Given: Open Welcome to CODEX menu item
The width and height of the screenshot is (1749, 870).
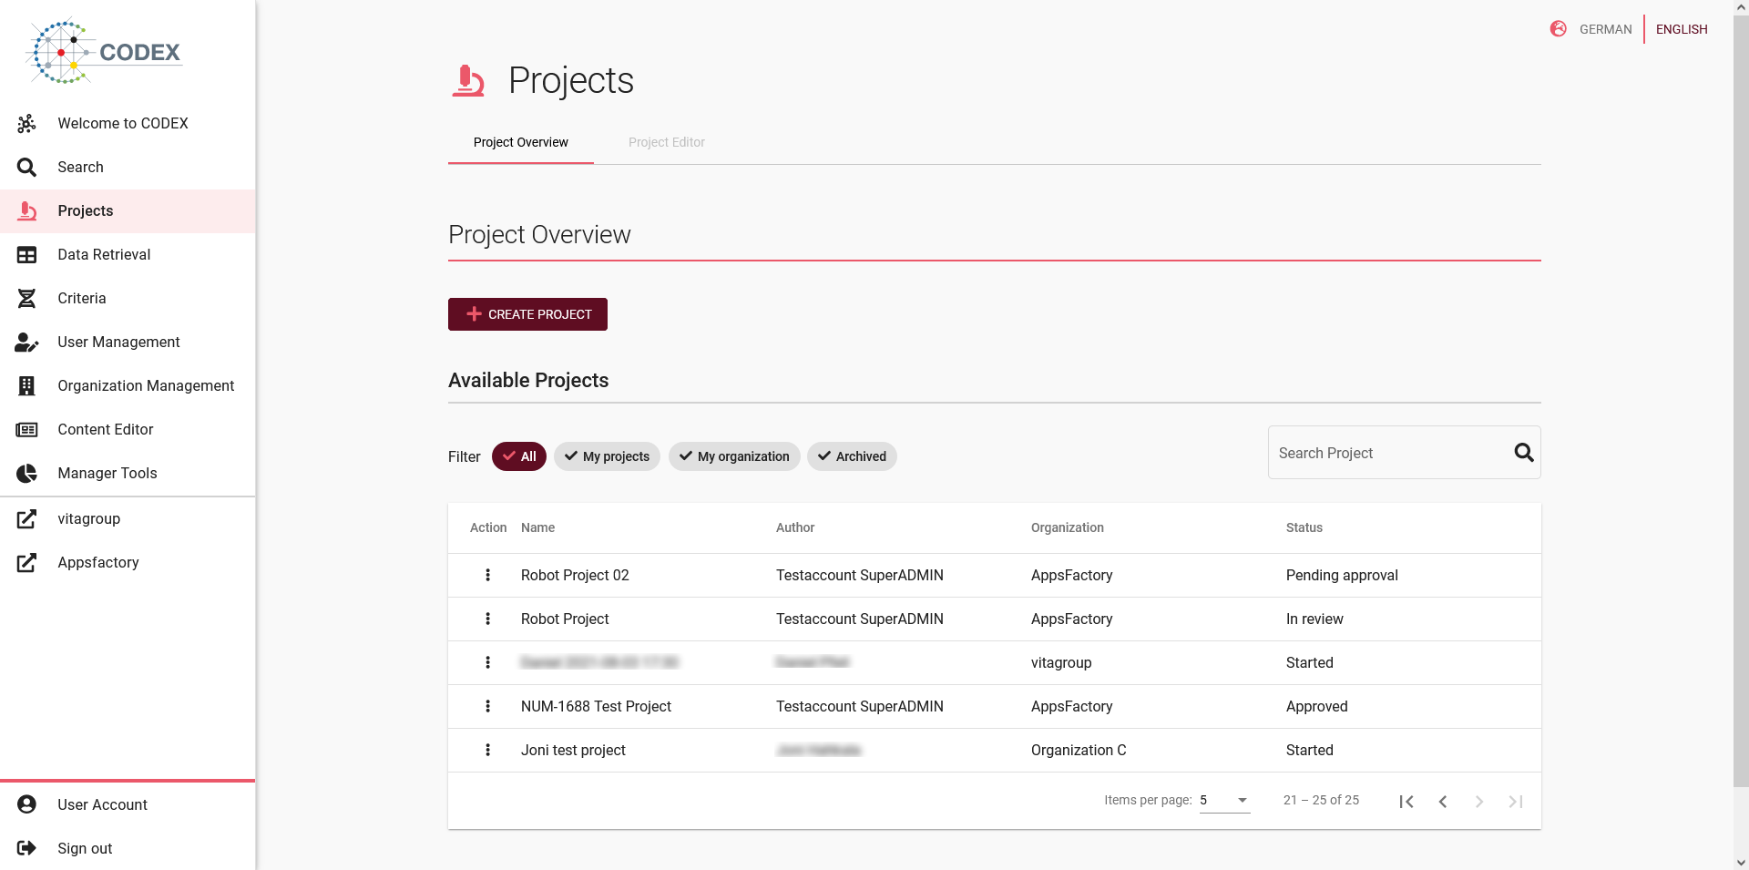Looking at the screenshot, I should coord(128,123).
